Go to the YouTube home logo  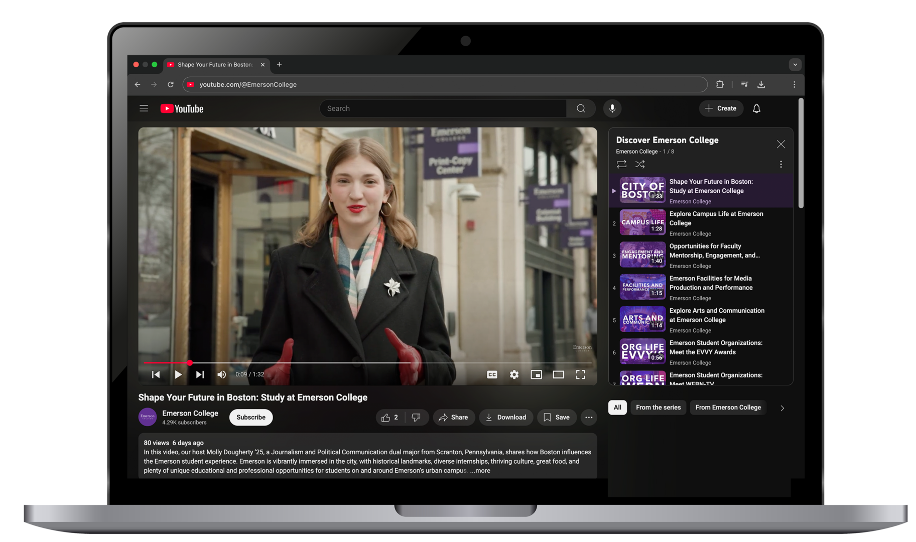click(182, 108)
